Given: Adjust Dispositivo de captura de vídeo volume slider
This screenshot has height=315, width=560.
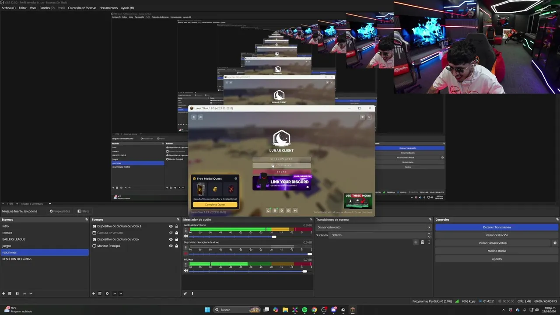Looking at the screenshot, I should pyautogui.click(x=310, y=254).
